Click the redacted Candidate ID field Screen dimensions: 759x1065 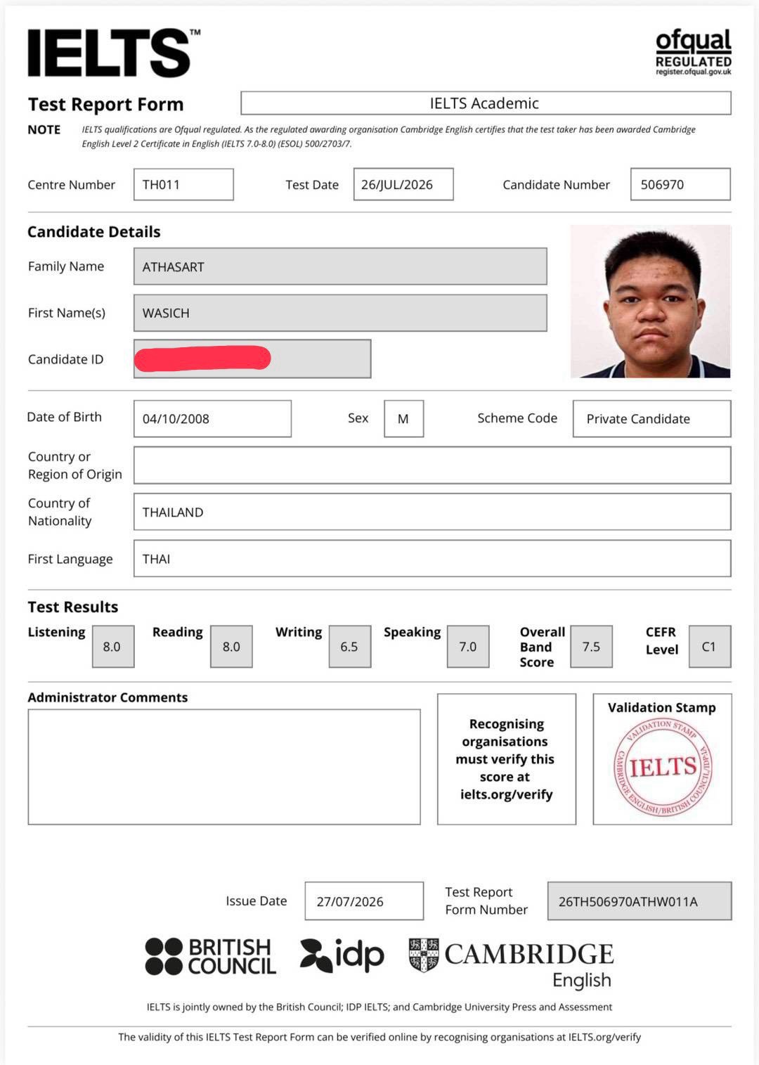252,359
